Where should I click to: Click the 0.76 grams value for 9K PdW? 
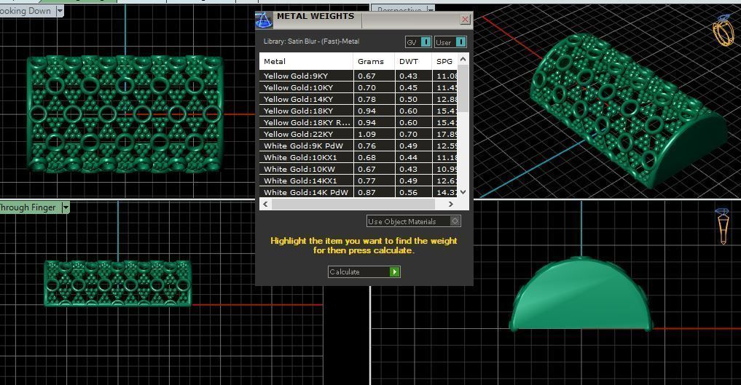(366, 146)
